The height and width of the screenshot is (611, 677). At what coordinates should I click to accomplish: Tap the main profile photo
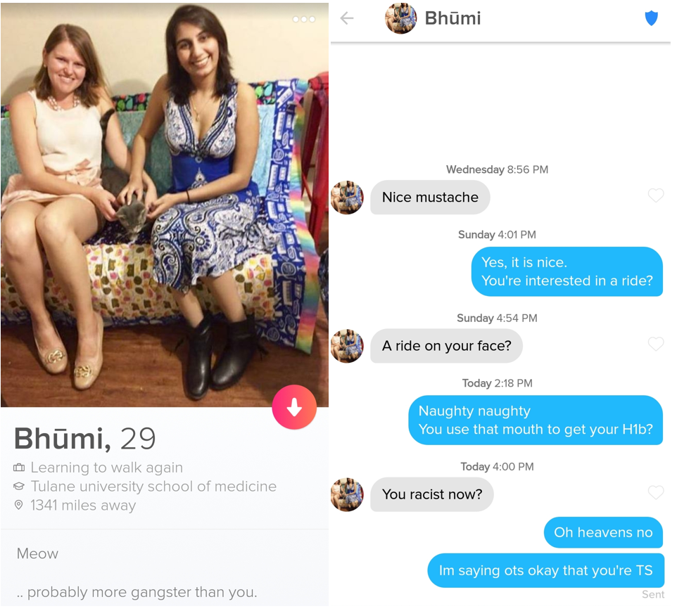coord(164,205)
